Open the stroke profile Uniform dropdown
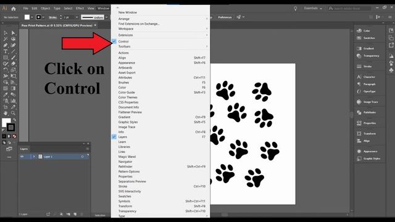This screenshot has width=395, height=222. (106, 17)
